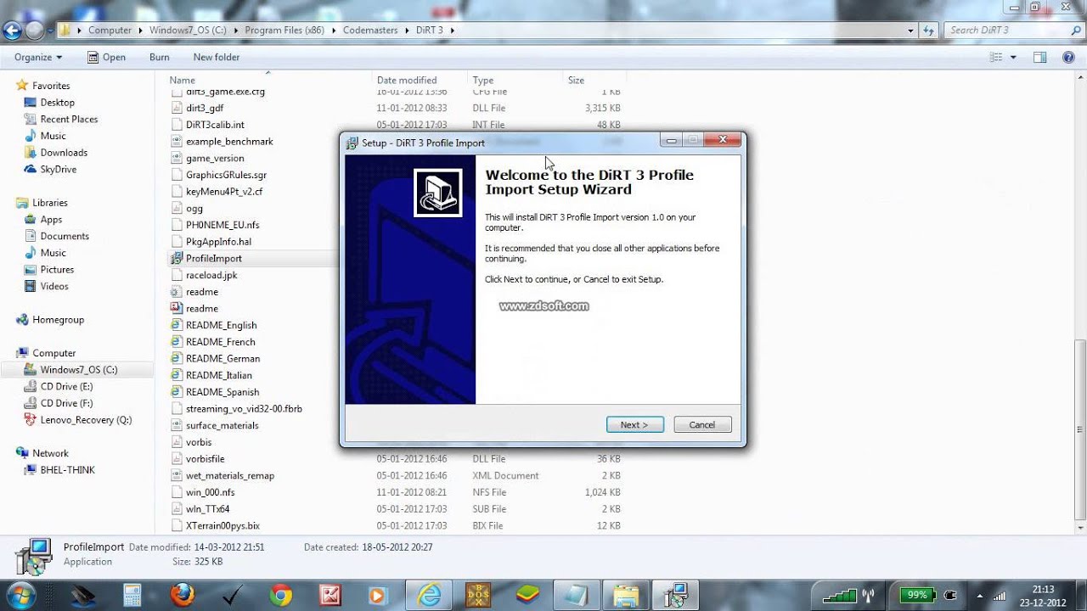
Task: Open the Calculator taskbar icon
Action: [132, 595]
